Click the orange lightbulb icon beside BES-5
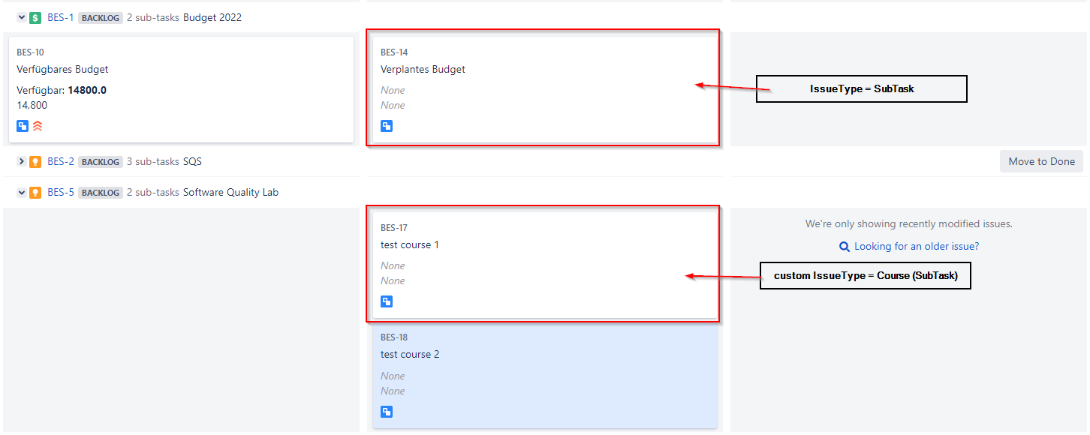1090x435 pixels. coord(35,193)
